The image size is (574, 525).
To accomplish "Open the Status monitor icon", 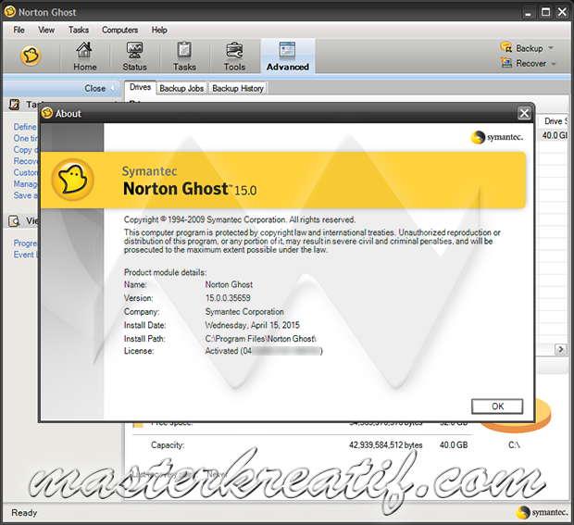I will [x=134, y=50].
